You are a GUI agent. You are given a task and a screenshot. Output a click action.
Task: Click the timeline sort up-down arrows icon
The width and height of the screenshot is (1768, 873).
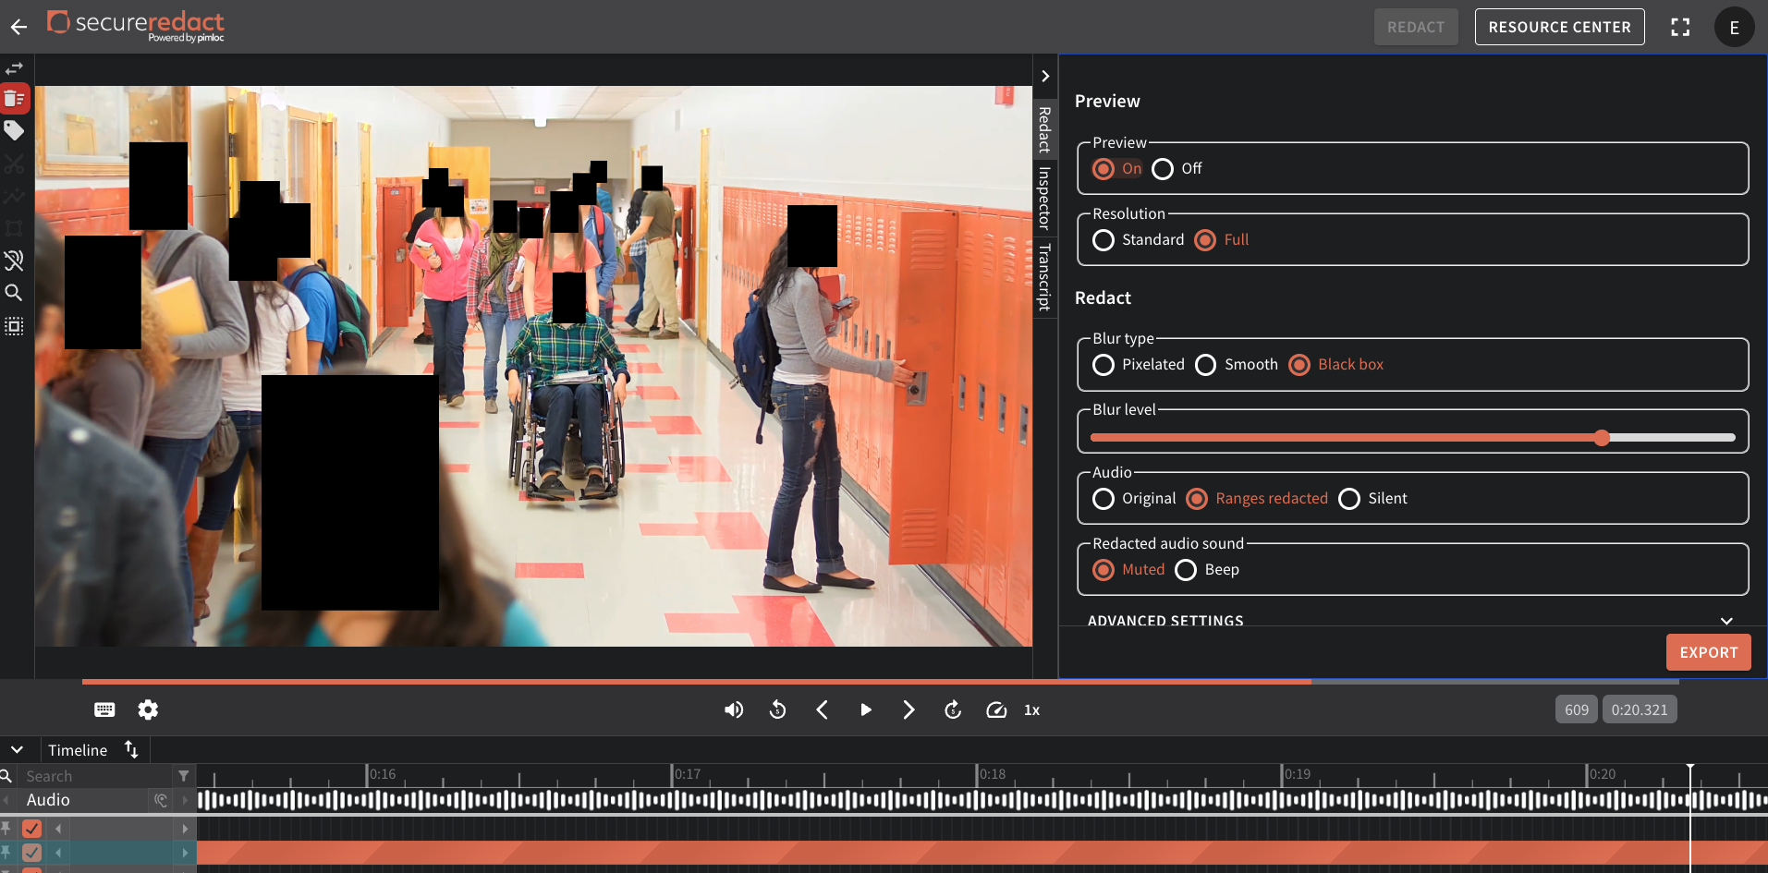coord(131,749)
